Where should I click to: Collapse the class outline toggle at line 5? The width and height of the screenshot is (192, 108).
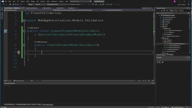click(x=24, y=31)
